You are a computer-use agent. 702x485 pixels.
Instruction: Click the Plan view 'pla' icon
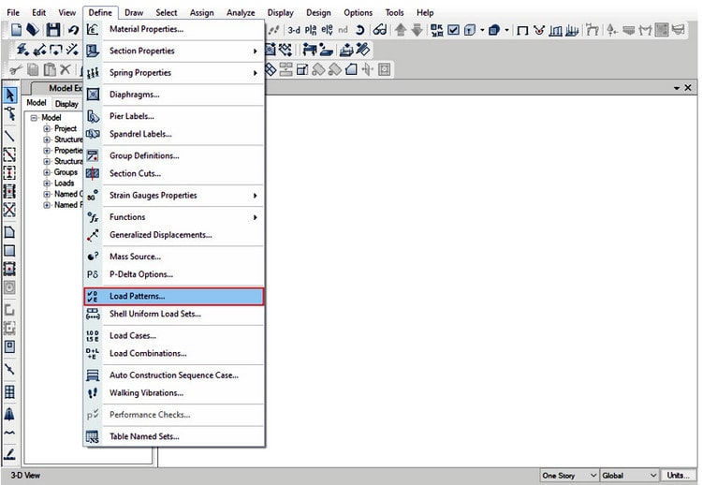point(310,30)
